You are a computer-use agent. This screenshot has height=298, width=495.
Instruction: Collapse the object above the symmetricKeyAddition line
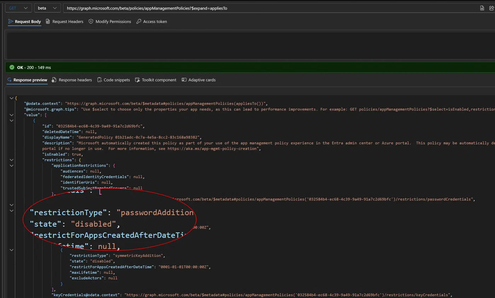[11, 250]
